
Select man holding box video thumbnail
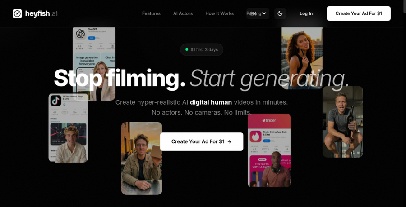pyautogui.click(x=142, y=158)
